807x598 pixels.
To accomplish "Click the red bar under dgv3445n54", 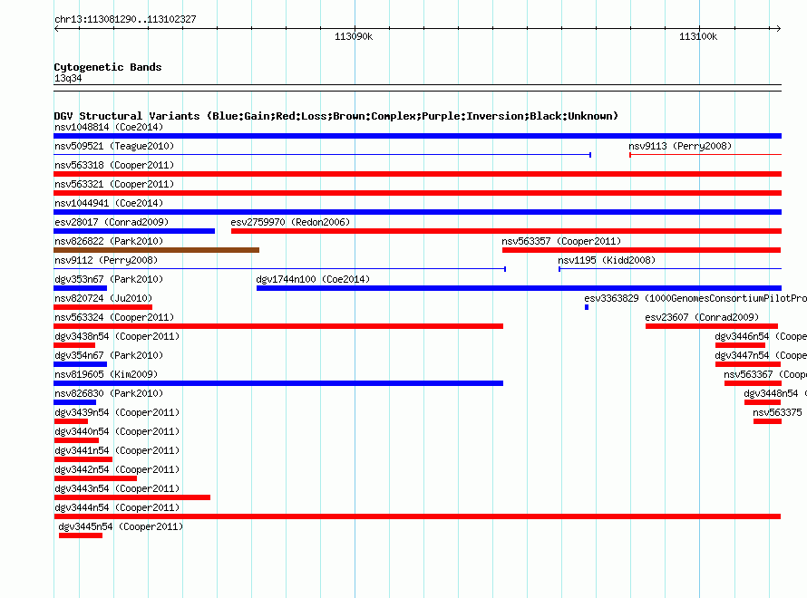I will [x=81, y=535].
